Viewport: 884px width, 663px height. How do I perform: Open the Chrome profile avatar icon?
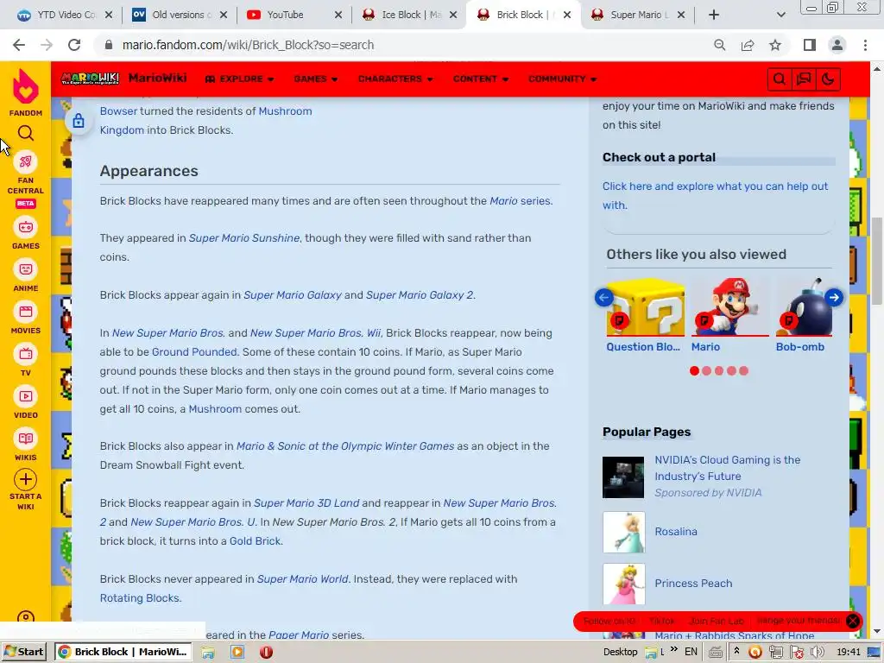click(x=837, y=45)
